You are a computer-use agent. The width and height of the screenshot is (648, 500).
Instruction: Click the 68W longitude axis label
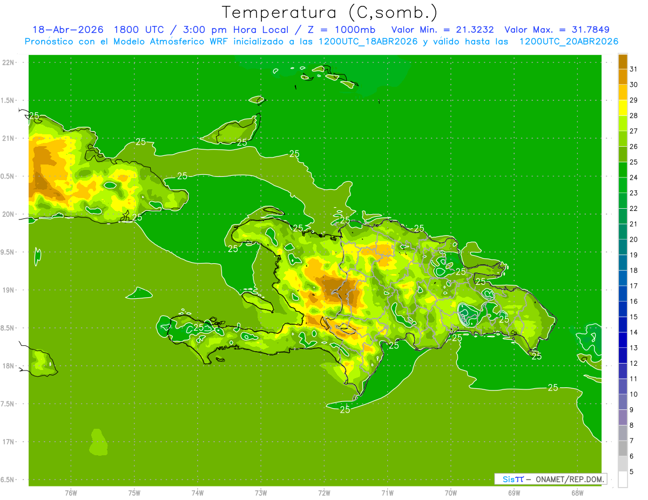click(577, 493)
